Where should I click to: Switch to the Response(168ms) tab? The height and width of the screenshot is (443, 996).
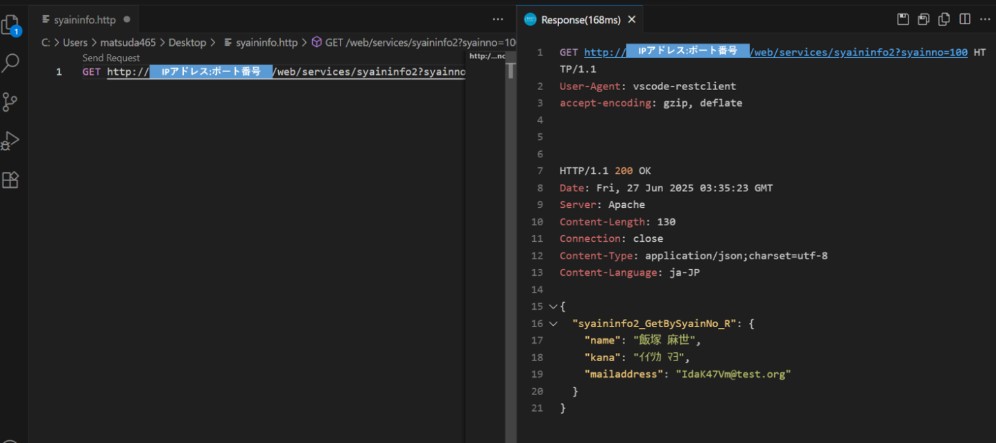click(580, 20)
